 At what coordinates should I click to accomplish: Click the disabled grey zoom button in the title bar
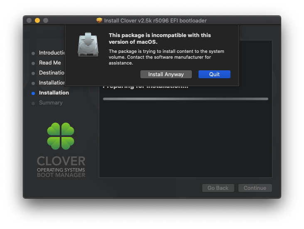[46, 20]
